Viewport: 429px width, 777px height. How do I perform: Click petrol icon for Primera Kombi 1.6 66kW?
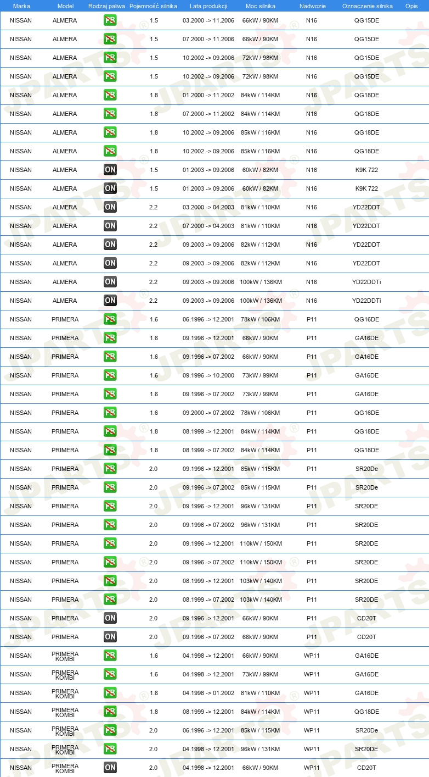[110, 656]
